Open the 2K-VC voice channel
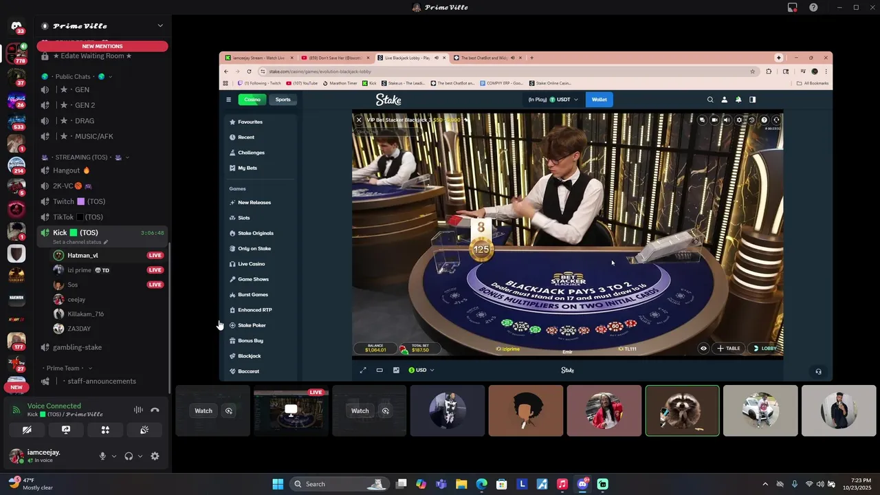 coord(102,186)
